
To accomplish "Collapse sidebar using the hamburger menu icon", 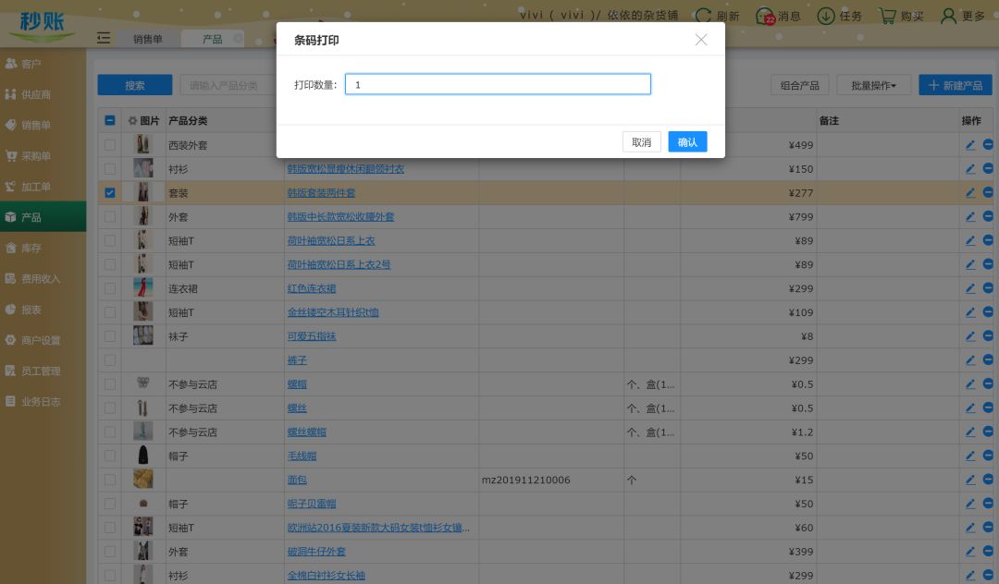I will pyautogui.click(x=104, y=38).
